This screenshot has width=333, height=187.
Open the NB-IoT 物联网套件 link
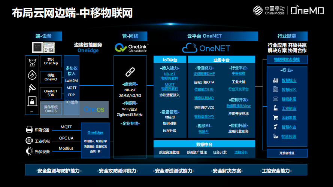[169, 76]
